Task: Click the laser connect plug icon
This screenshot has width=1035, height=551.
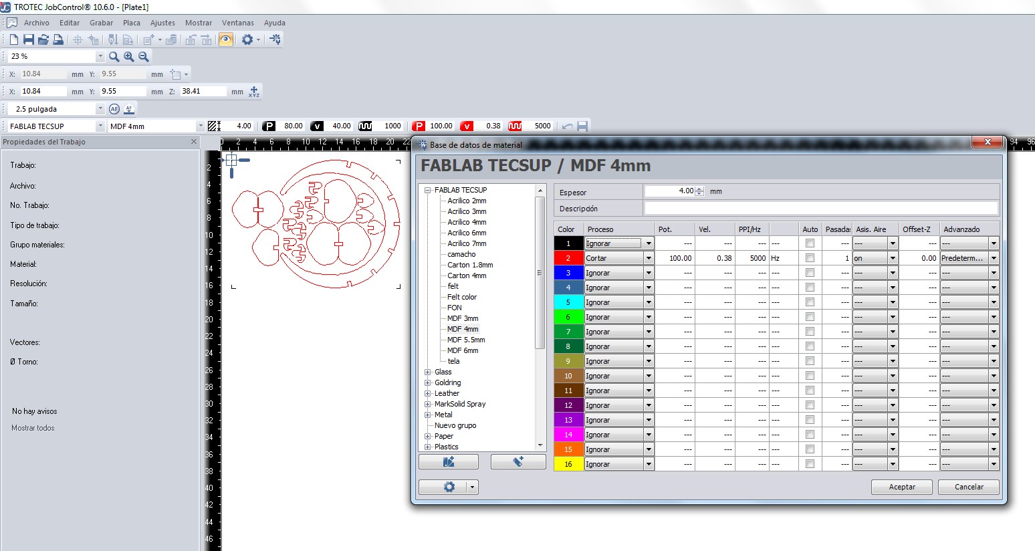Action: coord(275,39)
